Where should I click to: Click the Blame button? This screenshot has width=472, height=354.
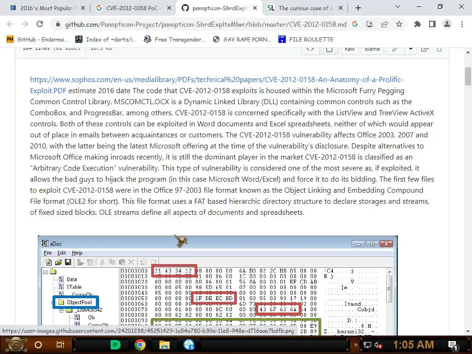(x=372, y=50)
